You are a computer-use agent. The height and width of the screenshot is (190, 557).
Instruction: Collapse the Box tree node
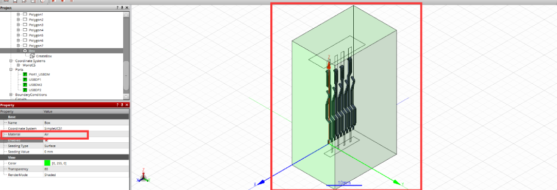[x=19, y=51]
